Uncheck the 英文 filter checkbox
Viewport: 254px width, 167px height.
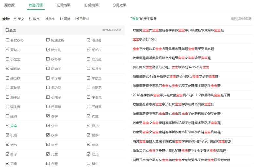point(15,18)
